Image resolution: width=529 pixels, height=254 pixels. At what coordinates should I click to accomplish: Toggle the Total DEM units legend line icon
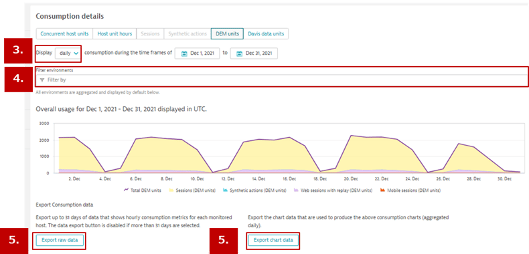click(x=127, y=190)
